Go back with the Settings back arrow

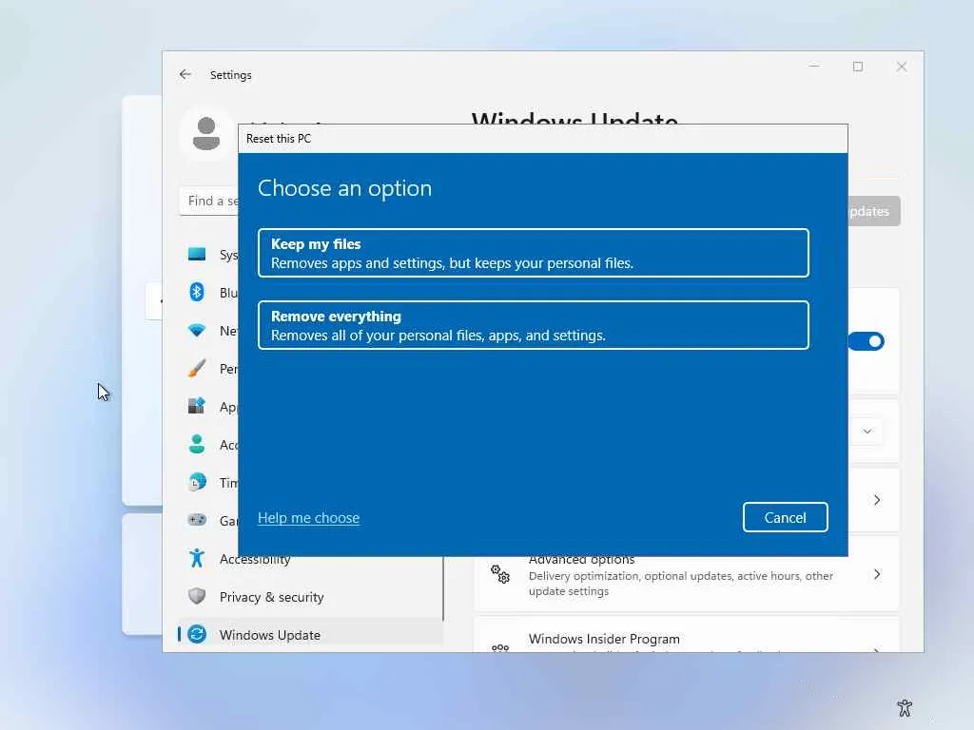(x=185, y=74)
